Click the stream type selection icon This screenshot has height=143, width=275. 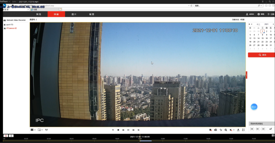(39, 130)
